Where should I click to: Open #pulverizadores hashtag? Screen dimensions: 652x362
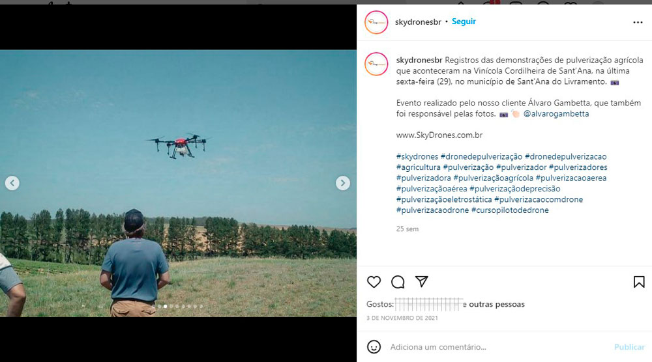tap(578, 167)
